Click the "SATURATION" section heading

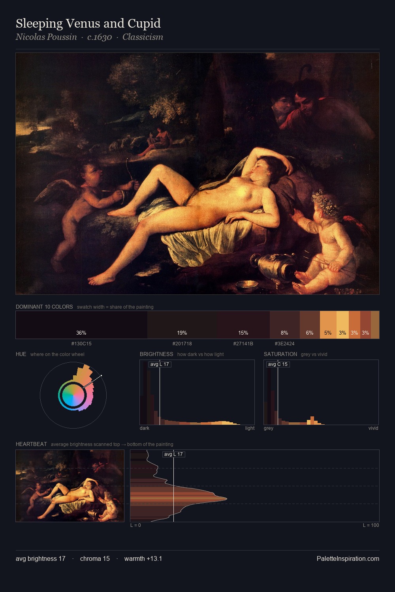coord(280,354)
